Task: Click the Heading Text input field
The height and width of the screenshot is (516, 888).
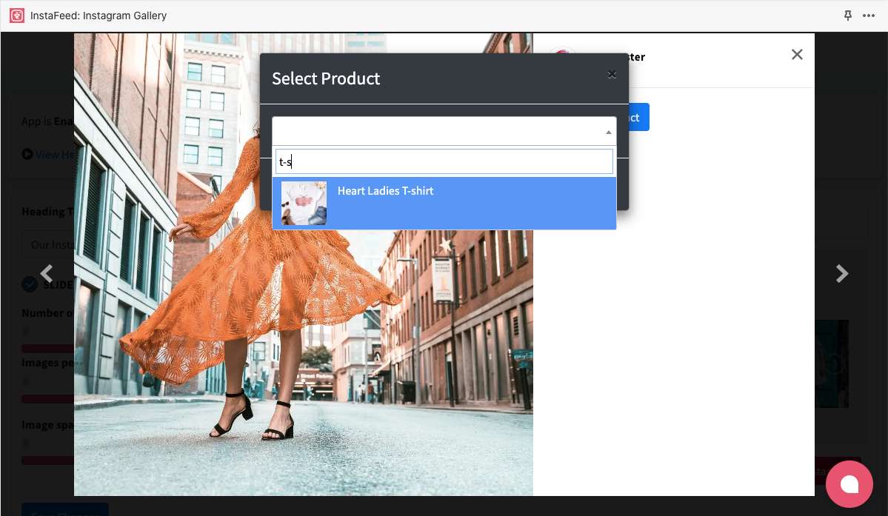Action: coord(47,244)
